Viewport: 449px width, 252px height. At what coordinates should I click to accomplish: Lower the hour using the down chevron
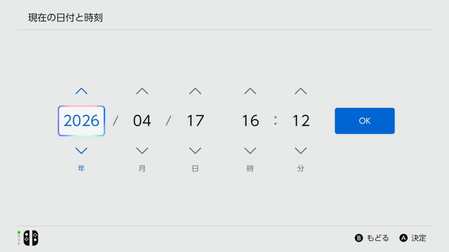pyautogui.click(x=250, y=150)
